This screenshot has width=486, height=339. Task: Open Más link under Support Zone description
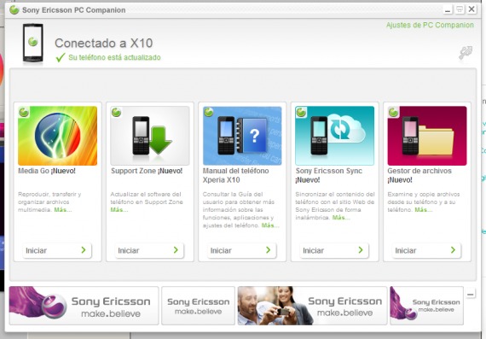click(119, 210)
